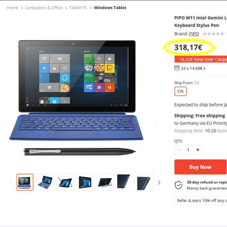This screenshot has height=227, width=227.
Task: Select the first tablet with keyboard thumbnail
Action: 25,182
